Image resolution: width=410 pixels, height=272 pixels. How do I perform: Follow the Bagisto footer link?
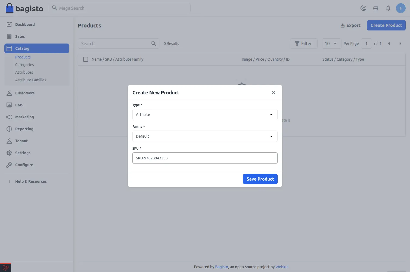tap(222, 267)
